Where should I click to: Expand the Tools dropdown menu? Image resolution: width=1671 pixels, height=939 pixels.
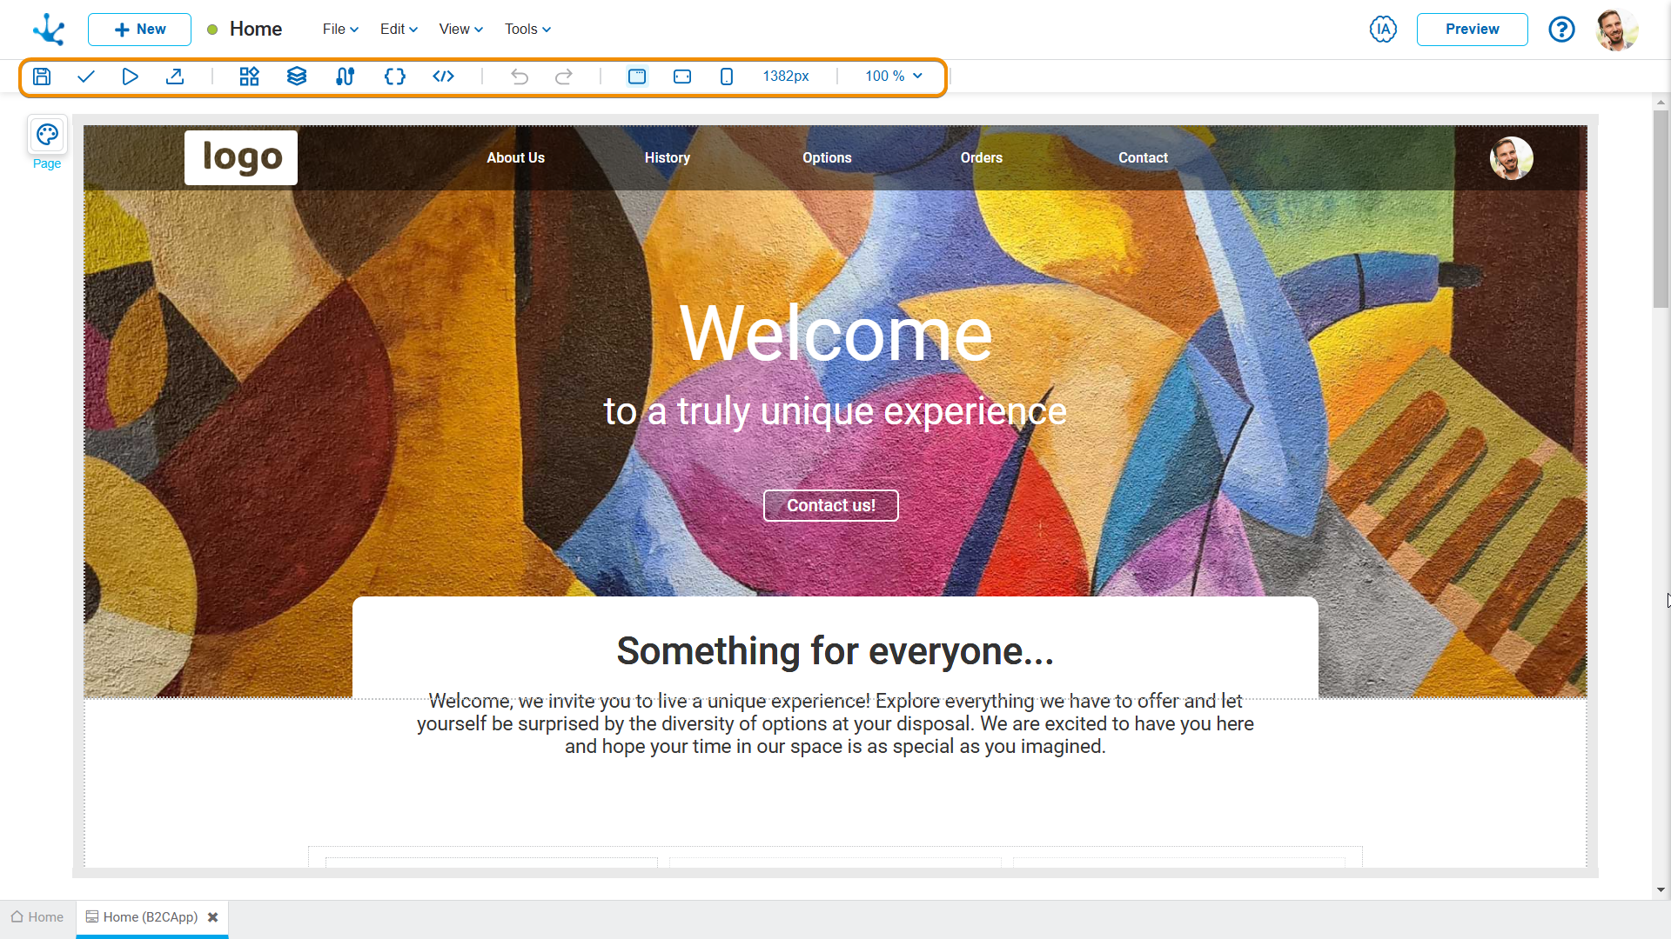pyautogui.click(x=527, y=29)
